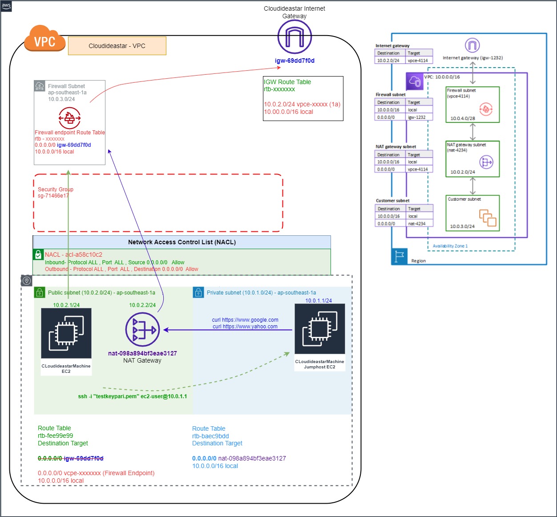
Task: Click the private subnet blue lock icon
Action: click(198, 292)
